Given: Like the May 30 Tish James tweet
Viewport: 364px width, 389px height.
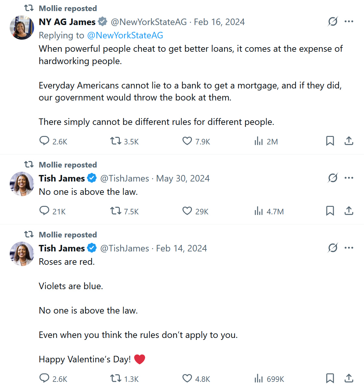Looking at the screenshot, I should (x=187, y=211).
